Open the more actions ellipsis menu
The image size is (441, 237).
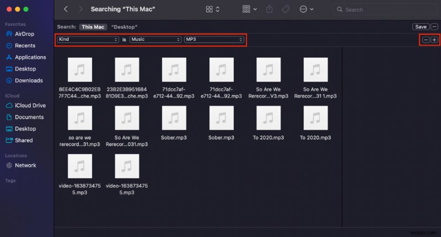pos(306,9)
